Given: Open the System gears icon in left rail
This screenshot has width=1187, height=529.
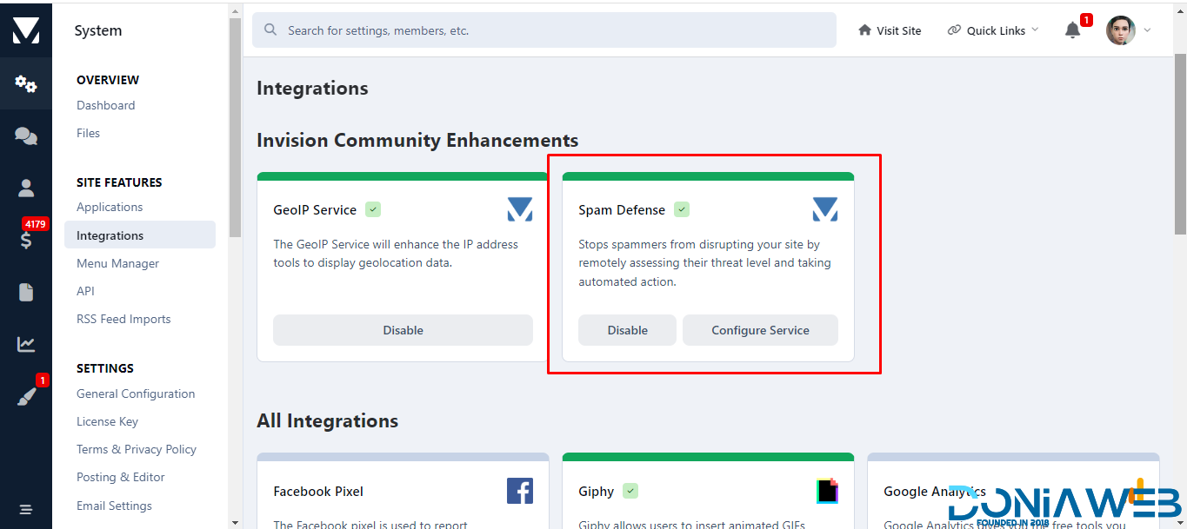Looking at the screenshot, I should (26, 84).
